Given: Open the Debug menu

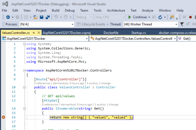Looking at the screenshot, I should point(70,10).
